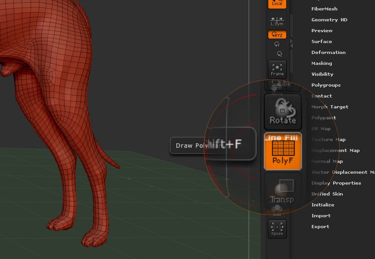375x259 pixels.
Task: Click the Import button
Action: (320, 216)
